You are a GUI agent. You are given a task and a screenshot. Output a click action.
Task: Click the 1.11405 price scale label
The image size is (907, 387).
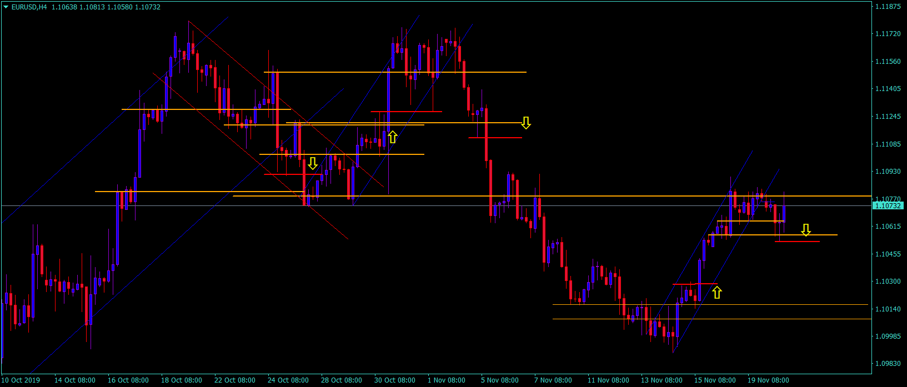click(x=888, y=89)
